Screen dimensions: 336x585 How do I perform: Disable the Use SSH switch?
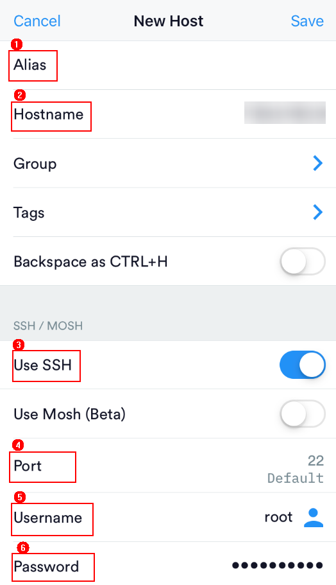(x=303, y=365)
